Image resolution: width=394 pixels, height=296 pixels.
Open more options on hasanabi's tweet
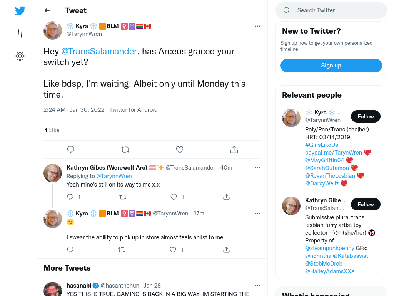coord(257,286)
